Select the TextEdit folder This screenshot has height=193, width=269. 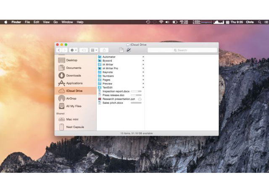click(121, 88)
